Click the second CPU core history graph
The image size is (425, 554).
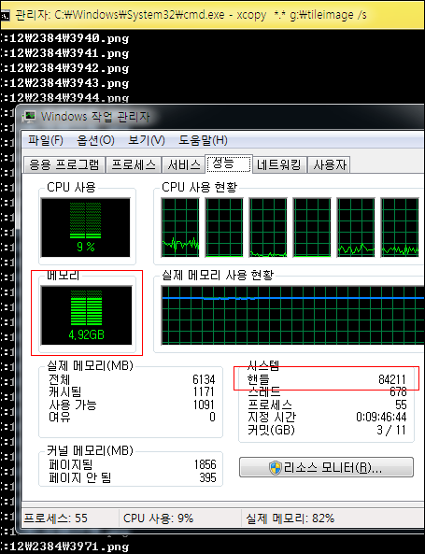click(224, 228)
